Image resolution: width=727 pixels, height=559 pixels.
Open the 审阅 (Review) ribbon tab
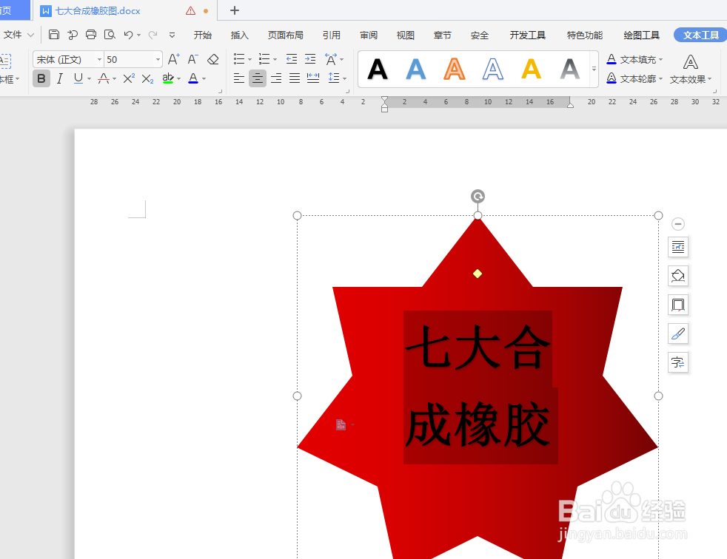coord(368,34)
